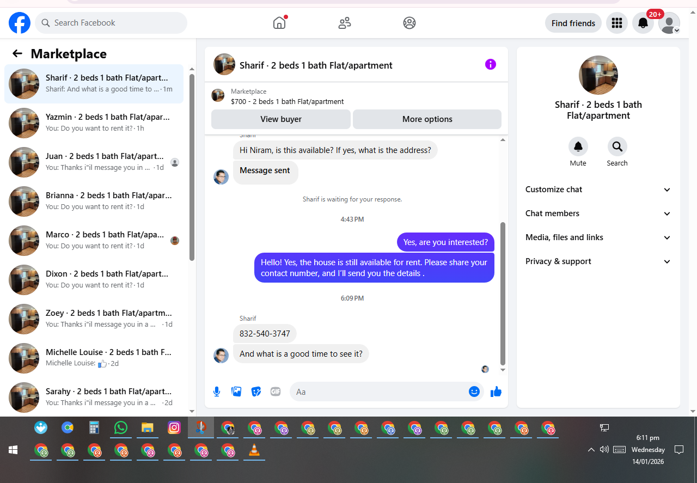Click the clock showing 6:11 pm
Viewport: 697px width, 483px height.
(648, 438)
